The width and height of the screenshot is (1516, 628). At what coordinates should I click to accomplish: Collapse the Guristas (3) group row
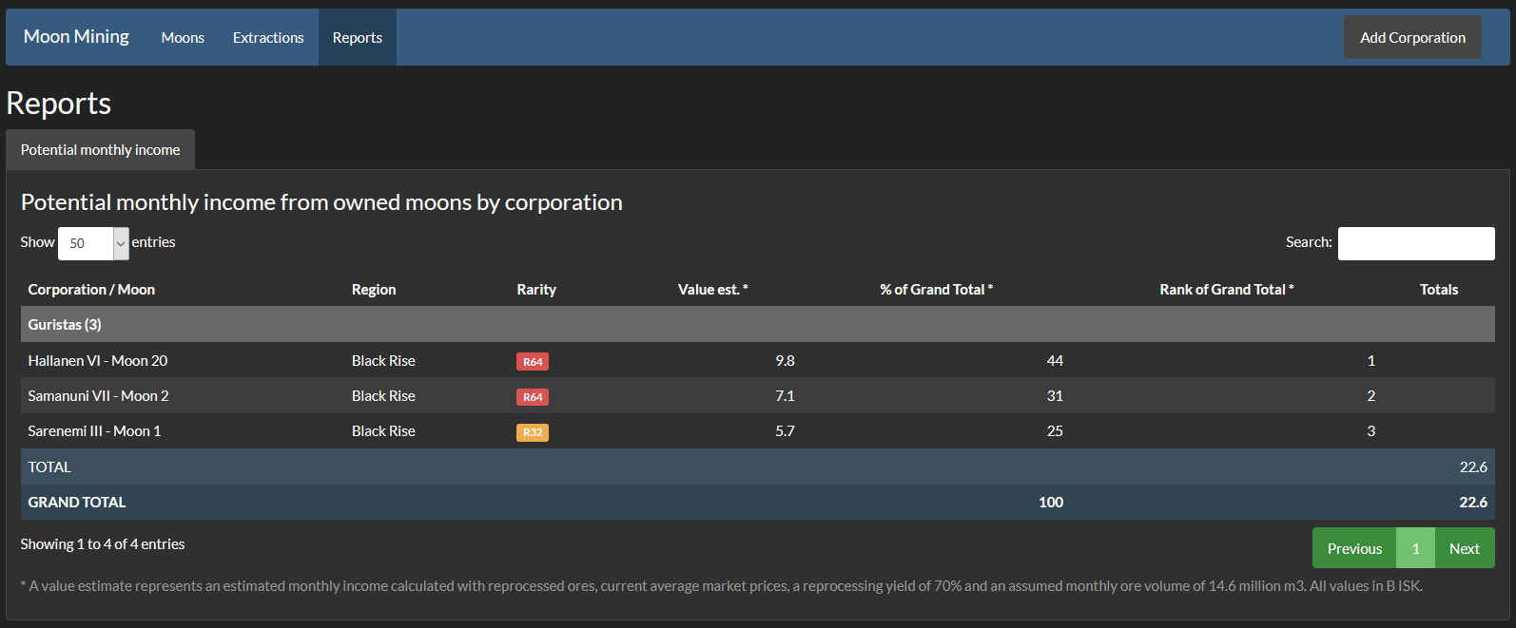click(65, 325)
